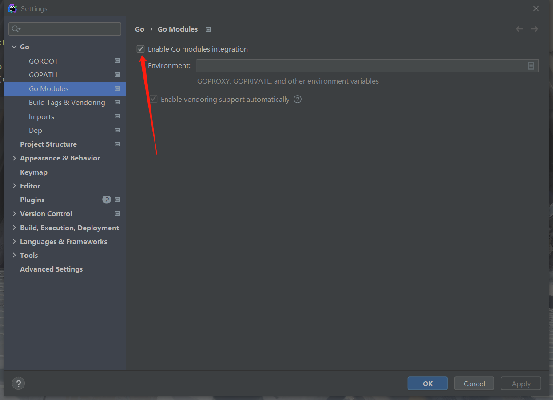Screen dimensions: 553x400
Task: Toggle Enable Go modules integration checkbox
Action: [141, 49]
